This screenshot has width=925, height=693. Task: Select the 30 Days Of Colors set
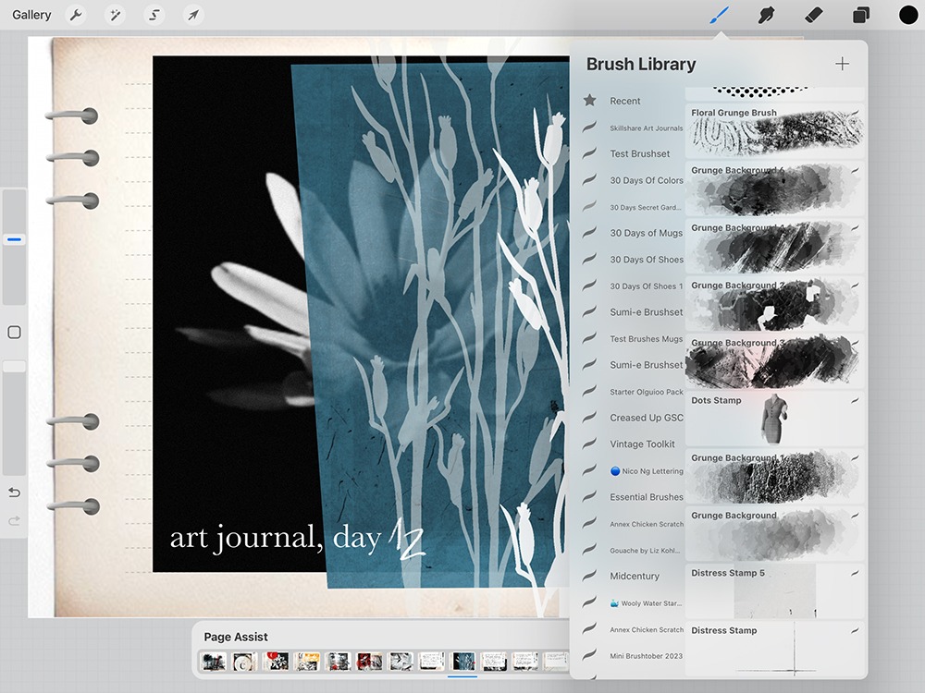click(647, 180)
